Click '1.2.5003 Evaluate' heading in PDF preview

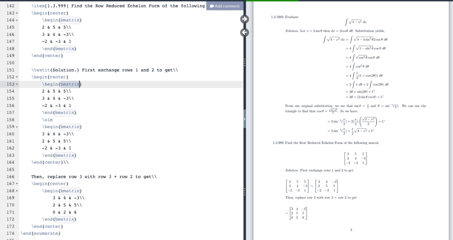[284, 17]
